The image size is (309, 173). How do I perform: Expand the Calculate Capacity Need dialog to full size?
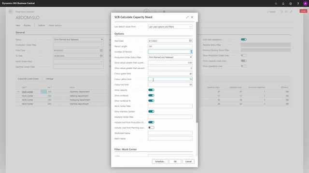pos(187,17)
